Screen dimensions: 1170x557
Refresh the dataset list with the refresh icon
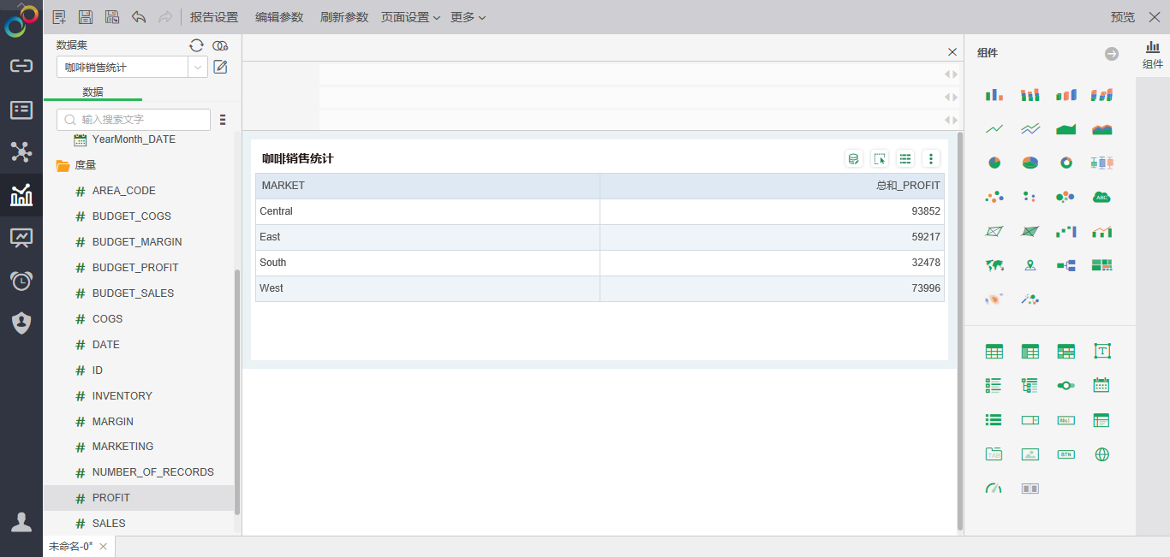tap(196, 44)
